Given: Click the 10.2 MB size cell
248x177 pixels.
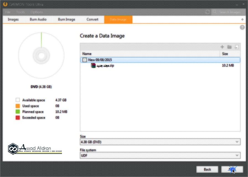Looking at the screenshot, I should (228, 65).
